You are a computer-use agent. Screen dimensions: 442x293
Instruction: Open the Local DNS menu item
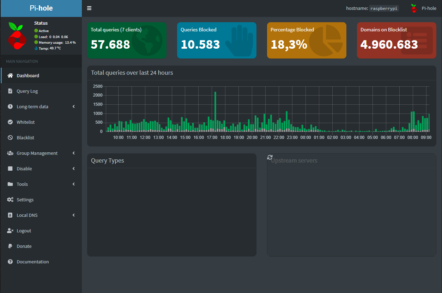click(x=27, y=215)
